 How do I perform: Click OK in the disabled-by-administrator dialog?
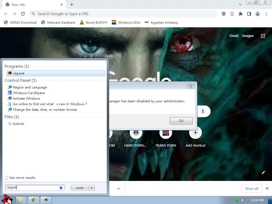[x=181, y=121]
